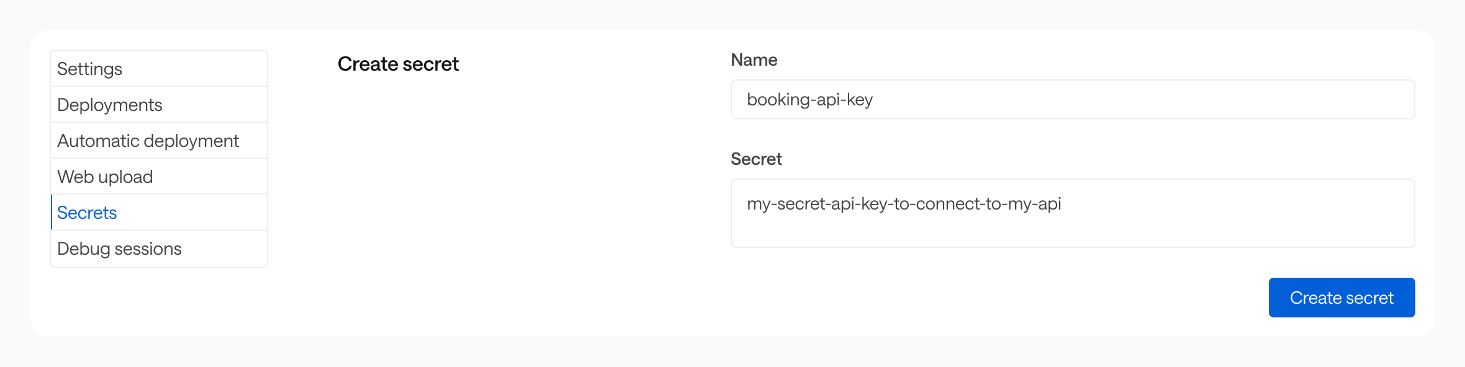Select the currently active Secrets entry

[x=86, y=213]
